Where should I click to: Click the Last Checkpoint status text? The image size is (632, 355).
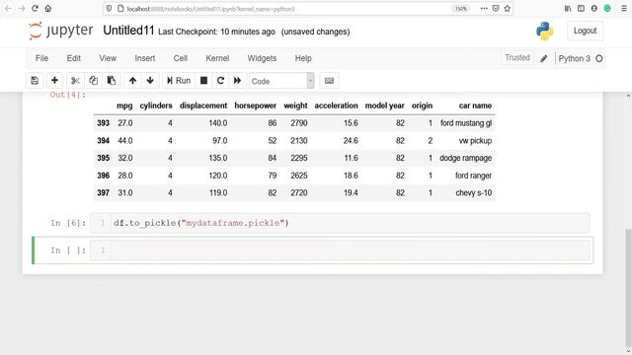click(x=216, y=32)
